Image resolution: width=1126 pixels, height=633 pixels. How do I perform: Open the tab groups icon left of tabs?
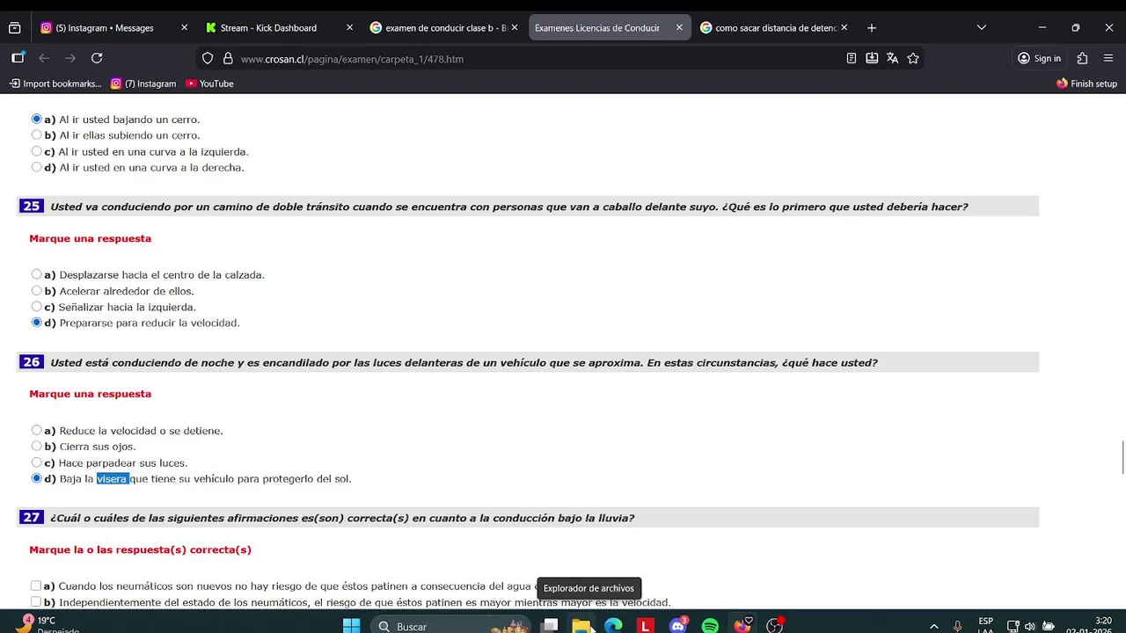coord(14,28)
